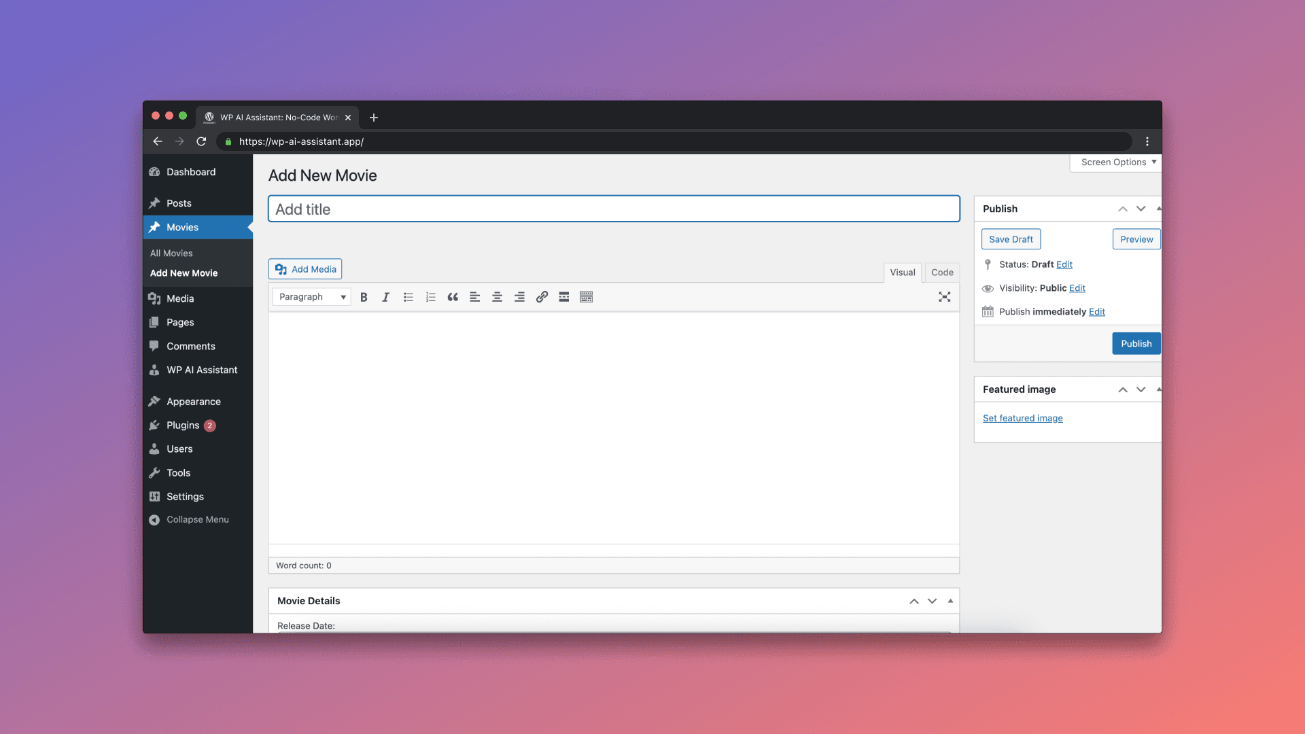The image size is (1305, 734).
Task: Switch to the Code editing tab
Action: pyautogui.click(x=942, y=272)
